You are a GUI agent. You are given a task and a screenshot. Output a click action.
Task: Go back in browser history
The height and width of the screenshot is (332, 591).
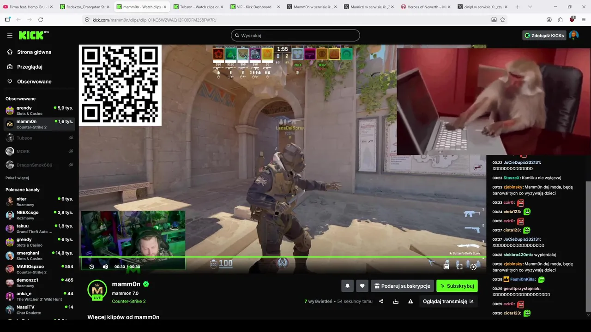pos(18,20)
